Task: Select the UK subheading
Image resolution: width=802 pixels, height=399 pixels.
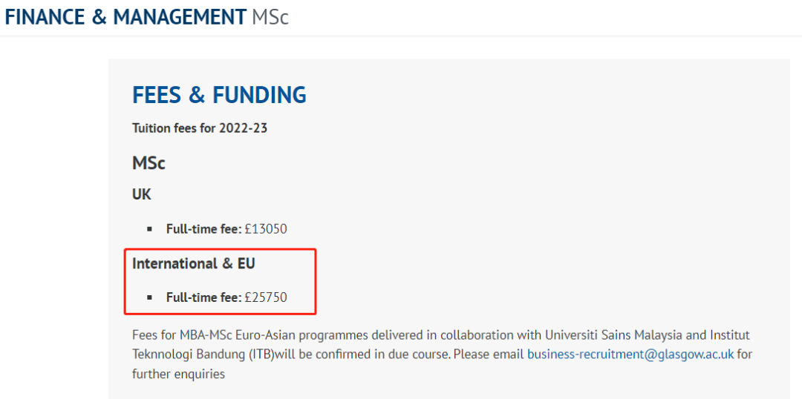Action: pyautogui.click(x=142, y=194)
